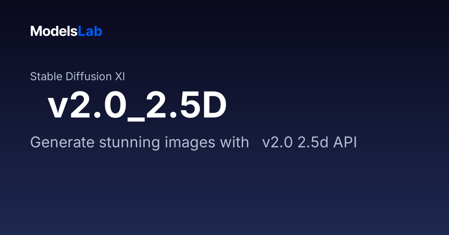Click the large v2.0_2.5D heading
Viewport: 449px width, 235px height.
point(137,106)
